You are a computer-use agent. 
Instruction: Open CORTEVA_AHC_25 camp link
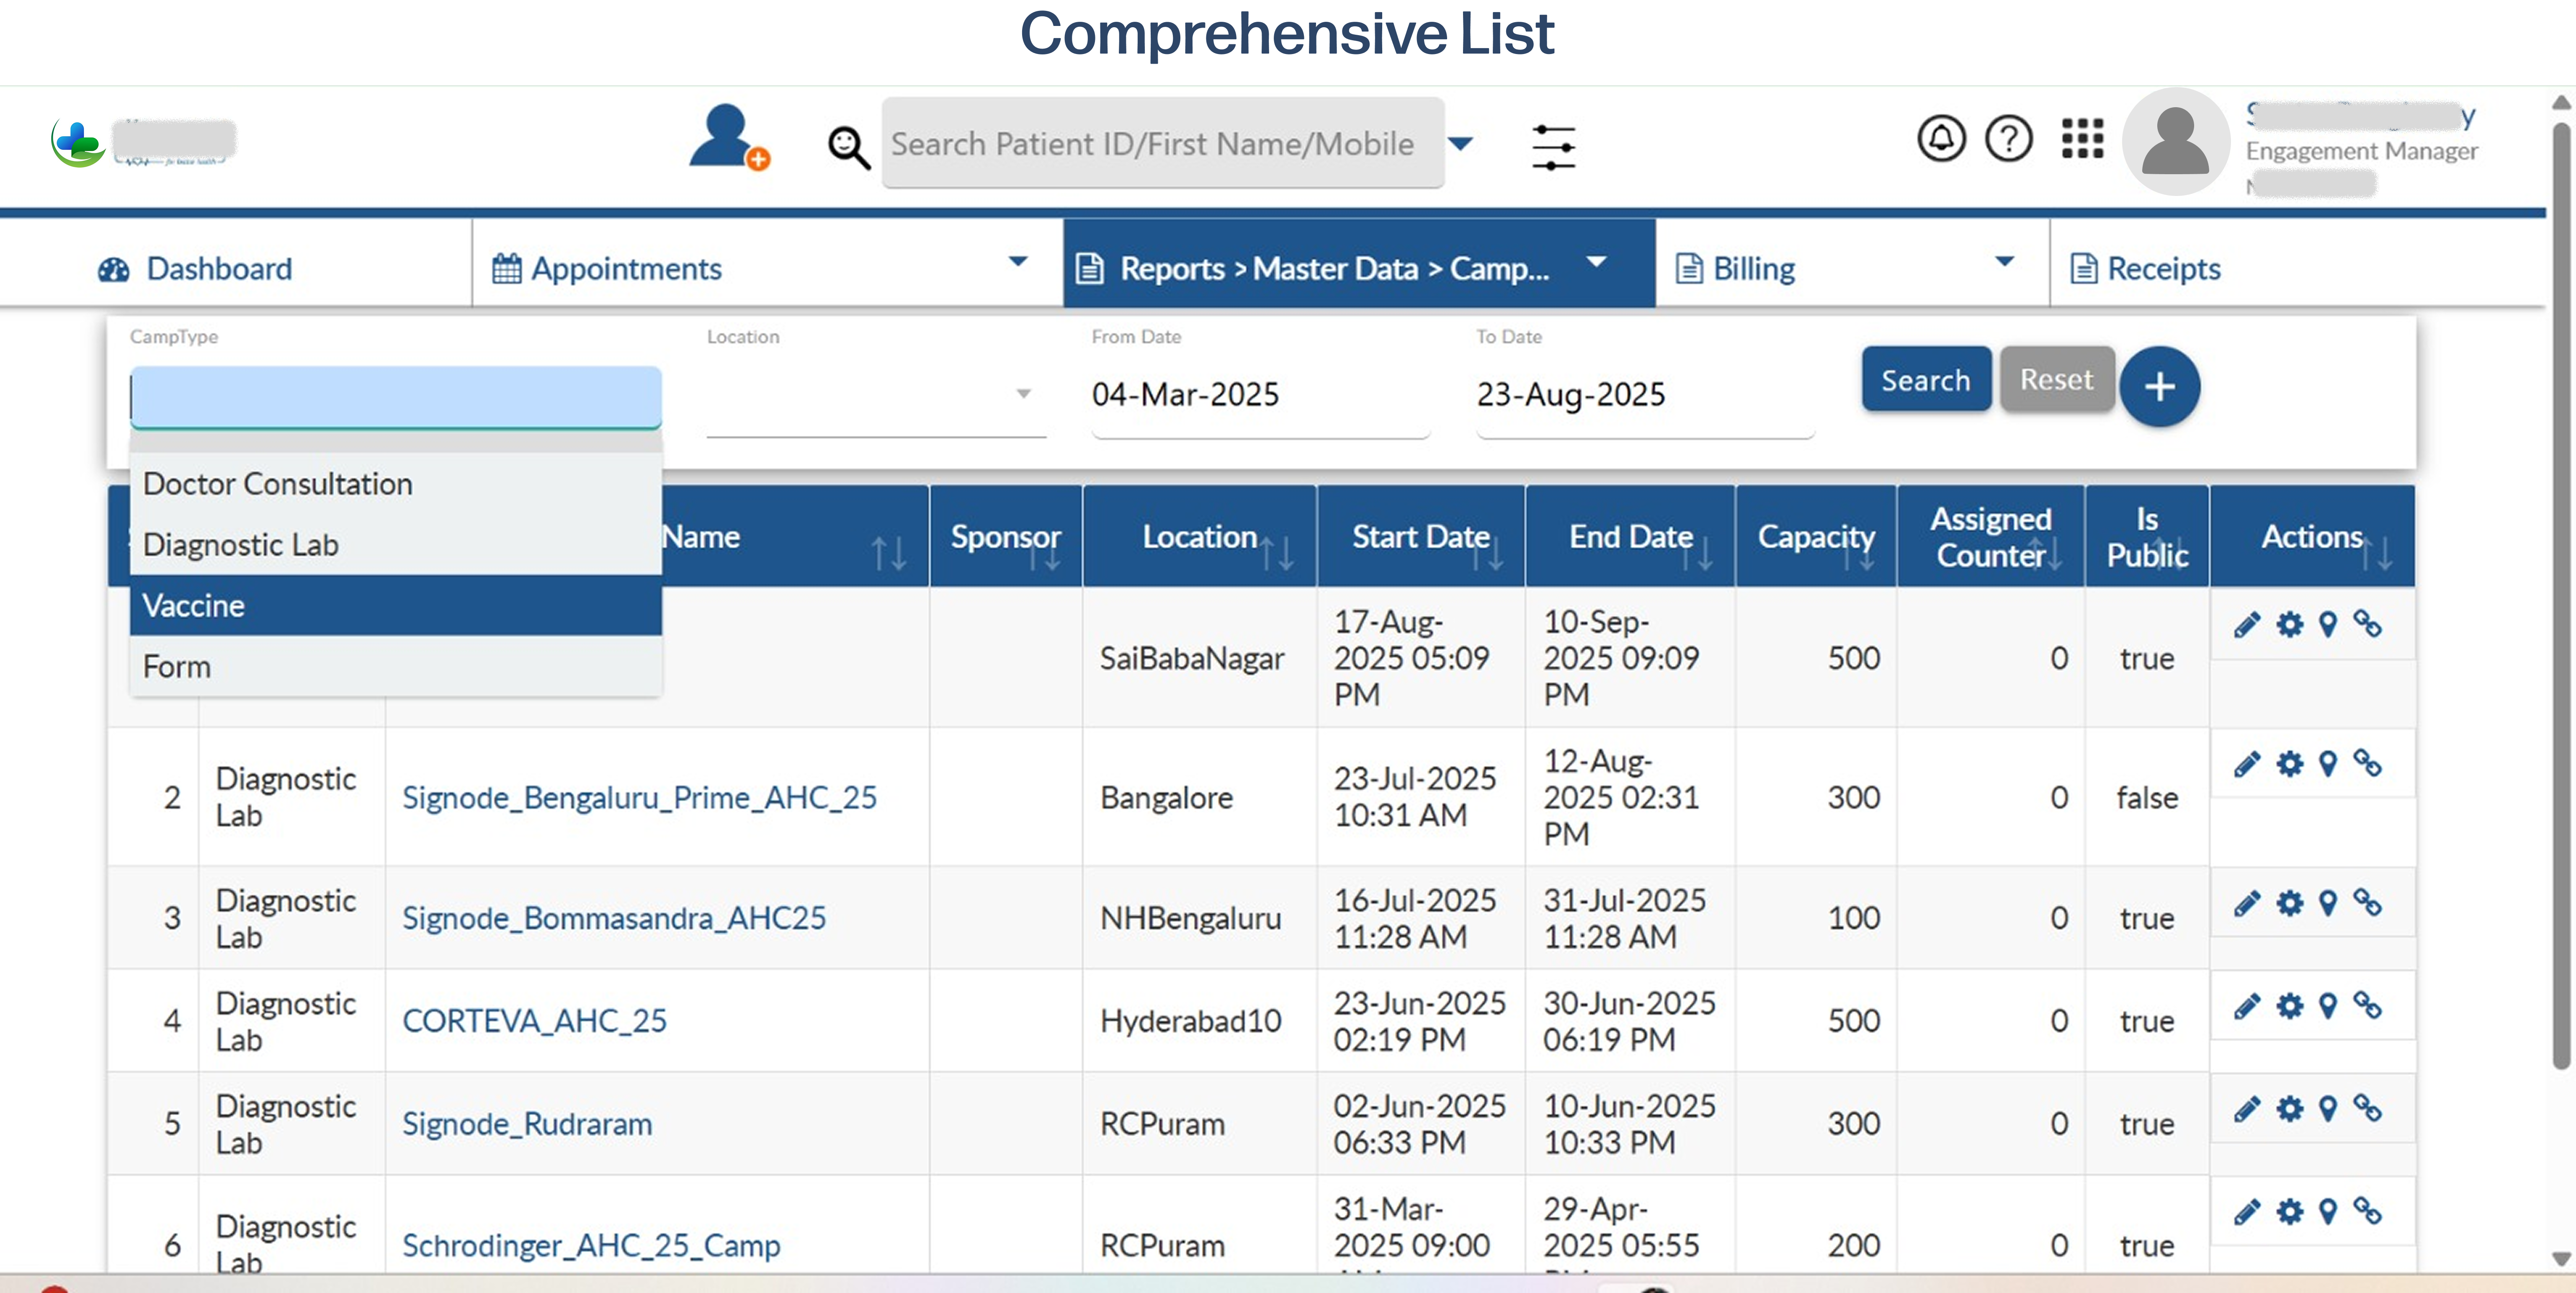[534, 1020]
